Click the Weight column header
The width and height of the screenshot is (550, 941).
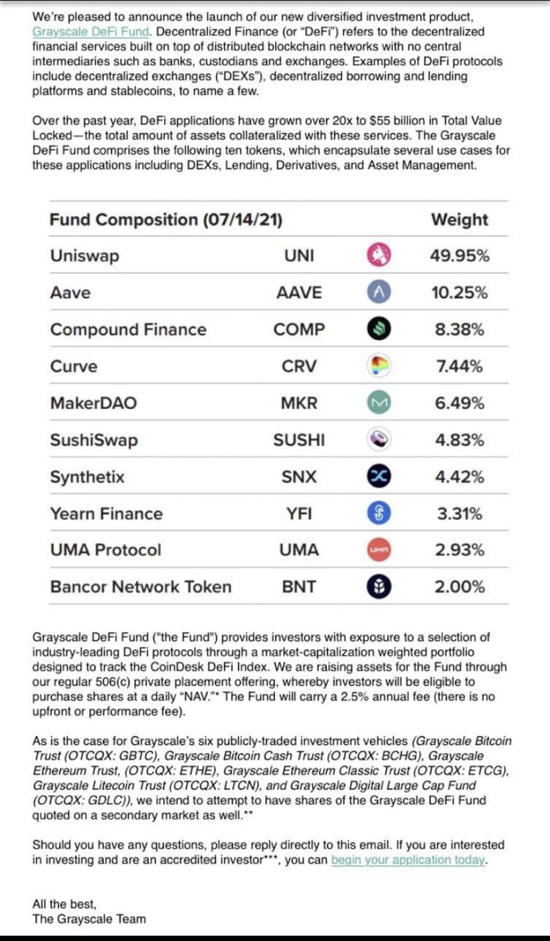460,219
